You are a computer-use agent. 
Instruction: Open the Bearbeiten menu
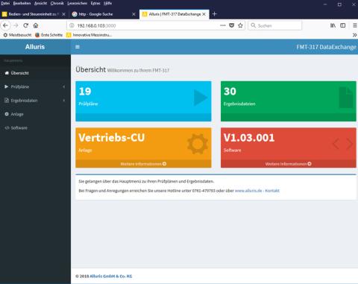click(x=22, y=3)
